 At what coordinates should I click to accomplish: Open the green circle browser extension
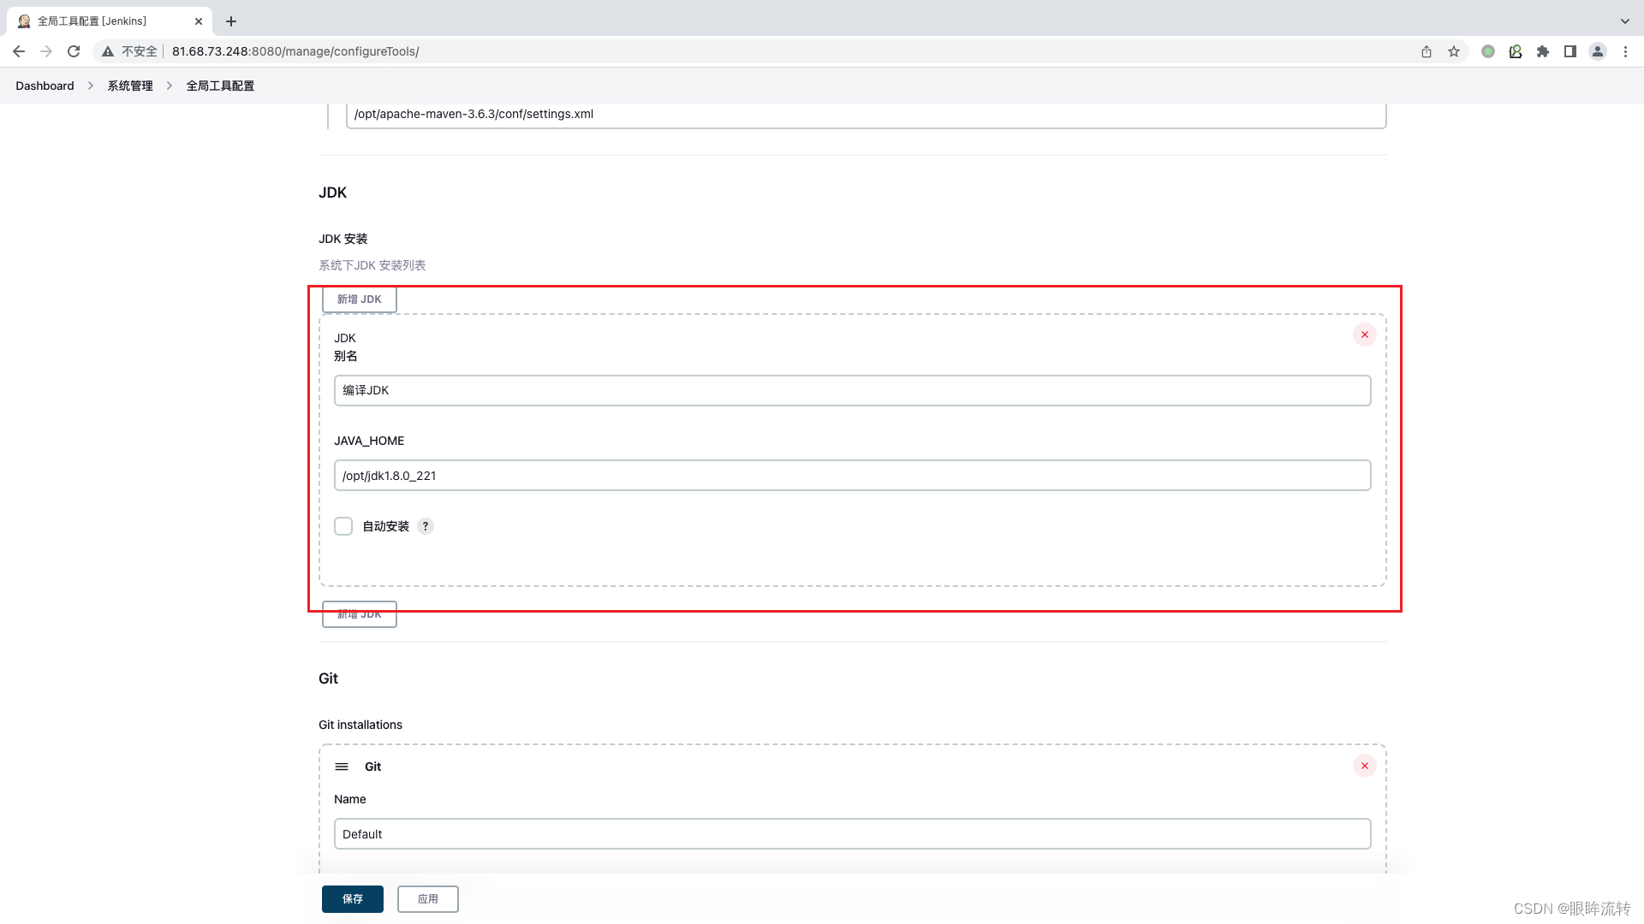click(x=1488, y=51)
